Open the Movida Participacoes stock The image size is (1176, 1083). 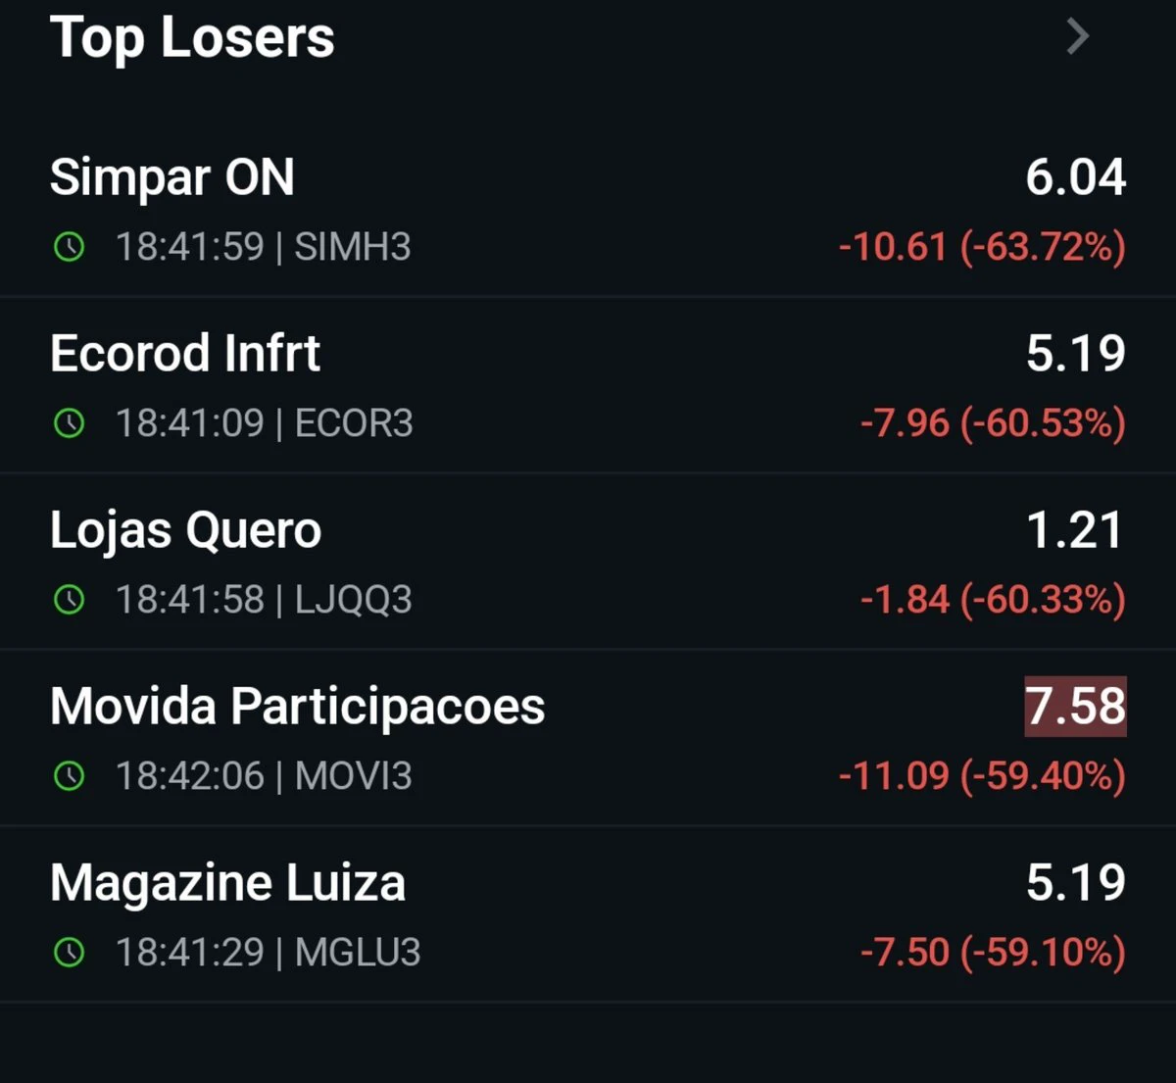point(588,738)
